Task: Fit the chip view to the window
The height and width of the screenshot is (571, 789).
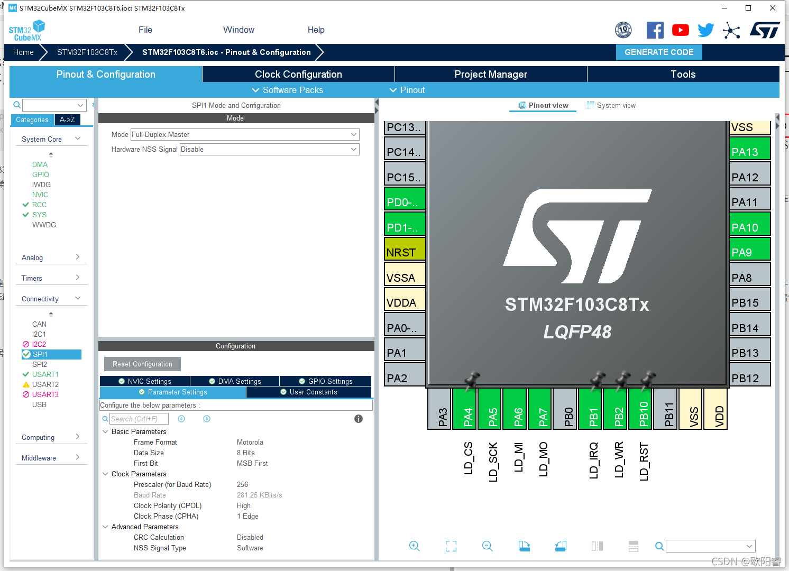Action: point(451,546)
